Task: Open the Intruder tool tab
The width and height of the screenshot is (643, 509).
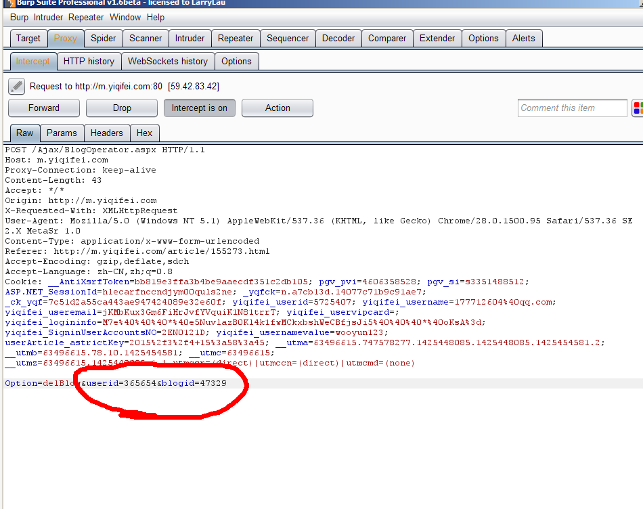Action: tap(190, 38)
